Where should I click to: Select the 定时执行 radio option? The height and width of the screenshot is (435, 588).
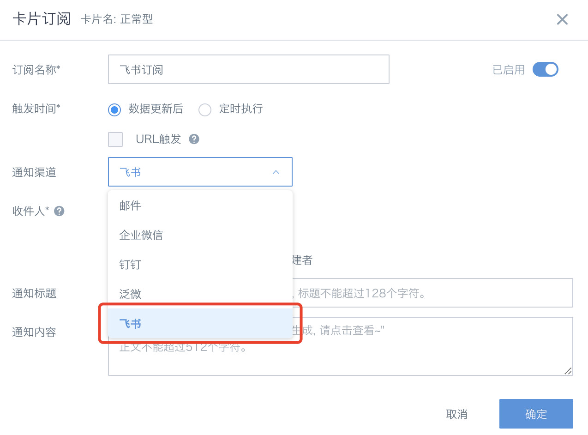(205, 110)
